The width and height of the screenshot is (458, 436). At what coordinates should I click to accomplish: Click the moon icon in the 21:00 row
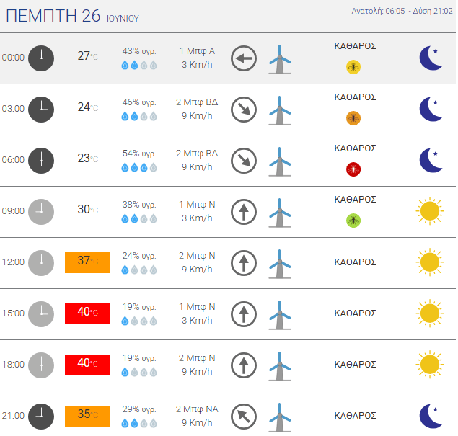pyautogui.click(x=431, y=416)
